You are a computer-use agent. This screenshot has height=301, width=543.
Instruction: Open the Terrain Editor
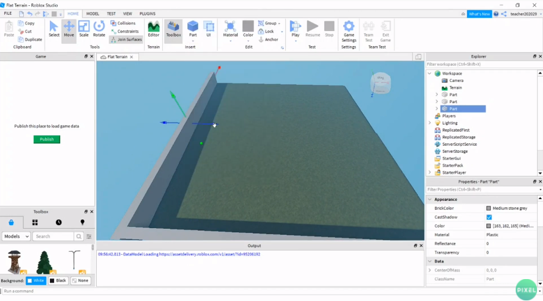coord(153,29)
